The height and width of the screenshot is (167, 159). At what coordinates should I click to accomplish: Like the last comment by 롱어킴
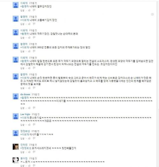[29, 165]
